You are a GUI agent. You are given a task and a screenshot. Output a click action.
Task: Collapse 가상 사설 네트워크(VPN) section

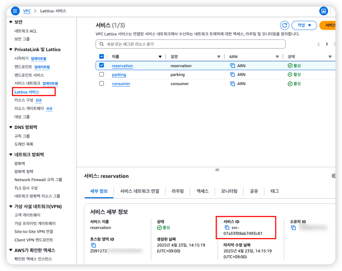[x=11, y=206]
